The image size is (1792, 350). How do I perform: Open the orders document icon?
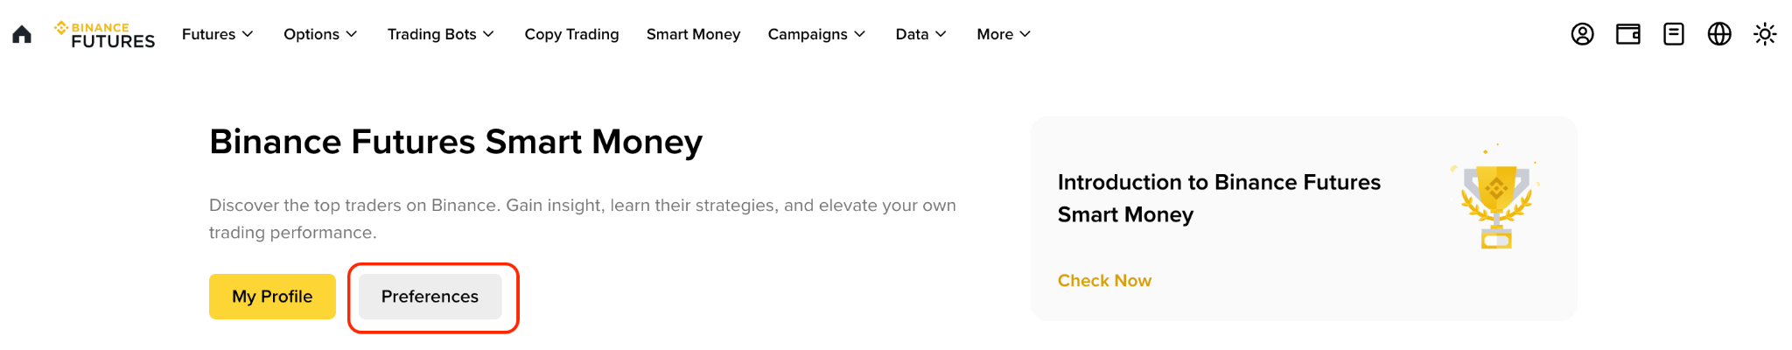click(1673, 34)
